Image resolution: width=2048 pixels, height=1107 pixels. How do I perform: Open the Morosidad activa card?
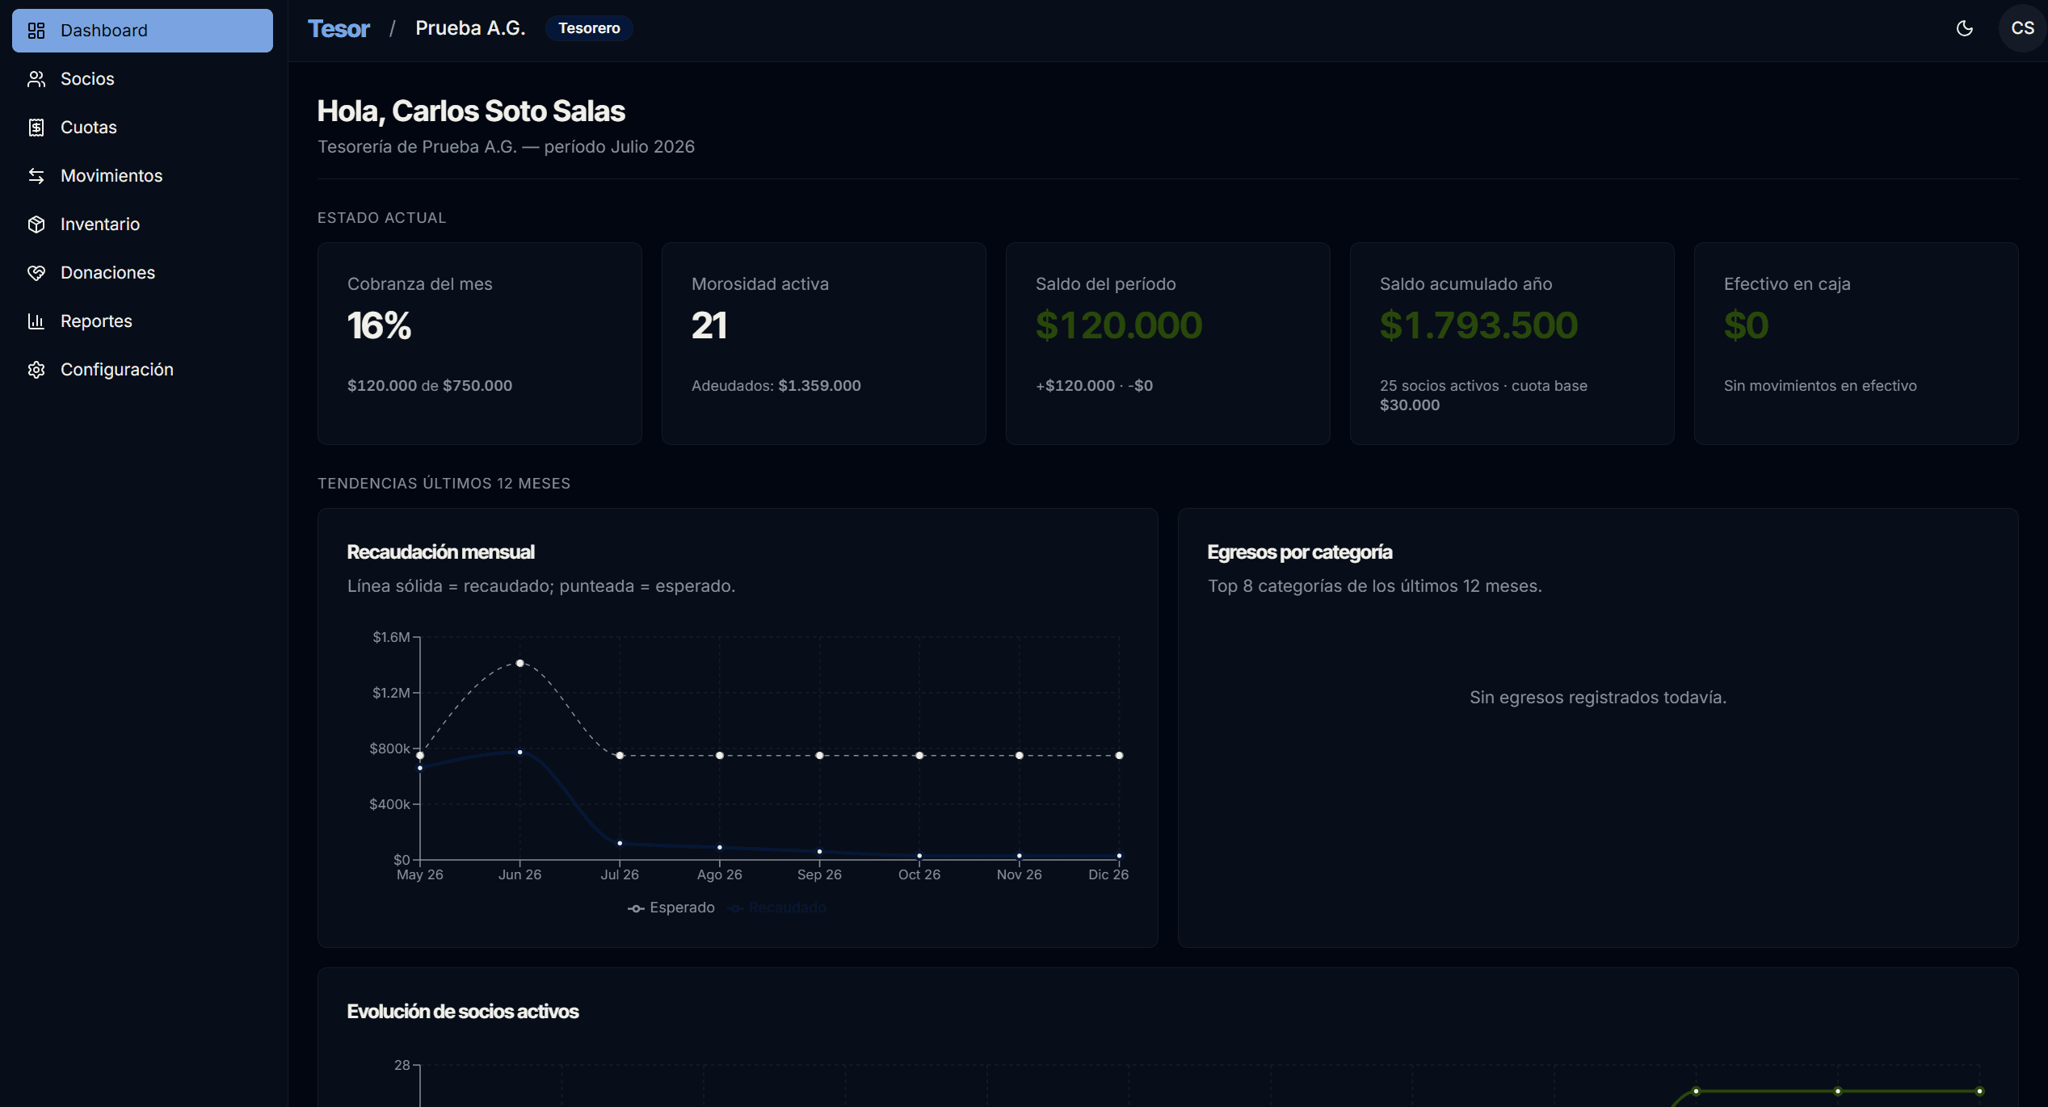point(823,343)
